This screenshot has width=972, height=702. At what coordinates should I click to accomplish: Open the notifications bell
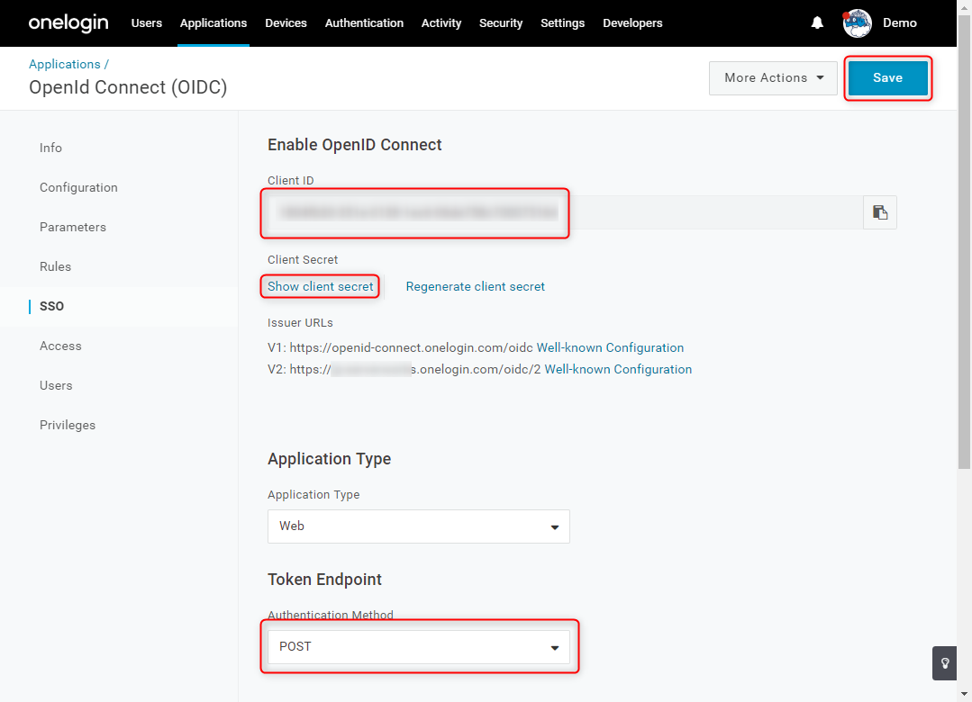pos(817,22)
